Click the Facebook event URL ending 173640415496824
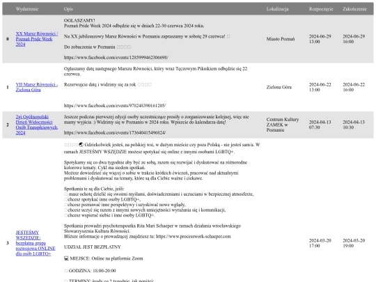376x282 pixels. tap(115, 132)
